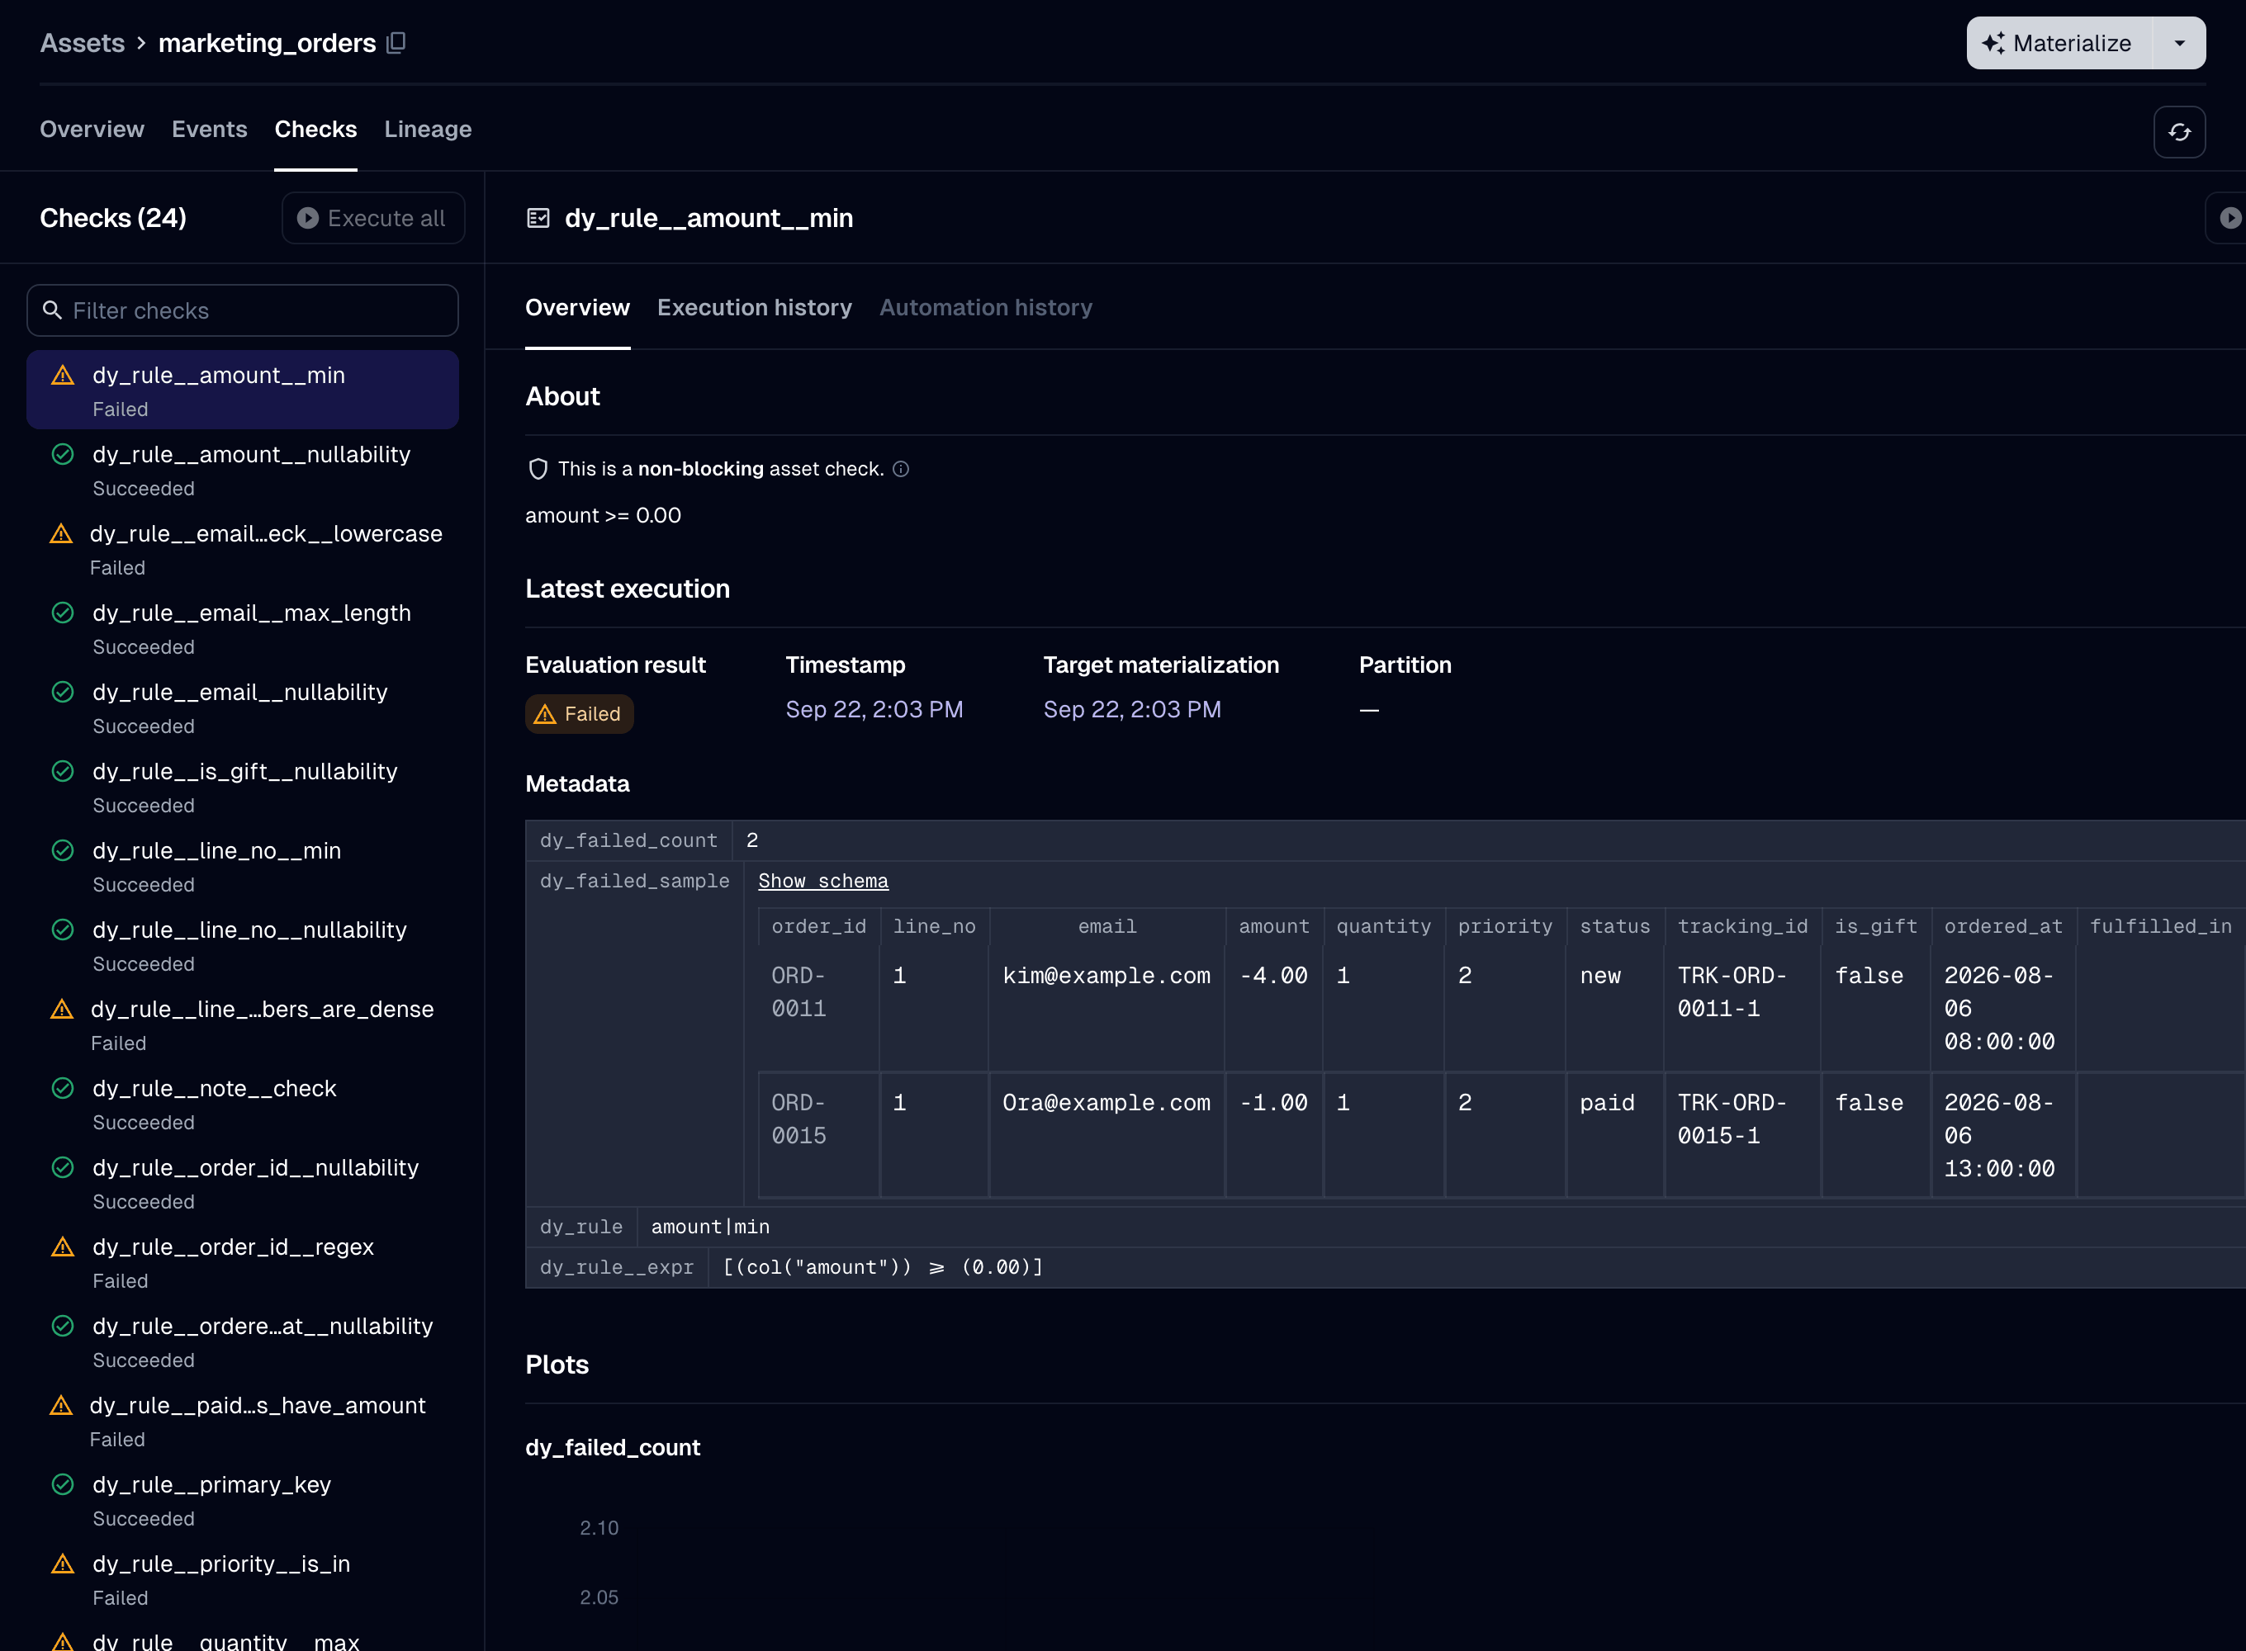The height and width of the screenshot is (1651, 2246).
Task: Click the Materialize button
Action: (2059, 43)
